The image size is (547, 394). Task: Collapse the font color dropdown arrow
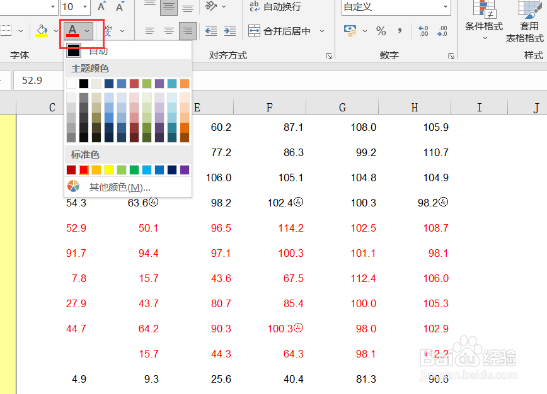point(87,31)
